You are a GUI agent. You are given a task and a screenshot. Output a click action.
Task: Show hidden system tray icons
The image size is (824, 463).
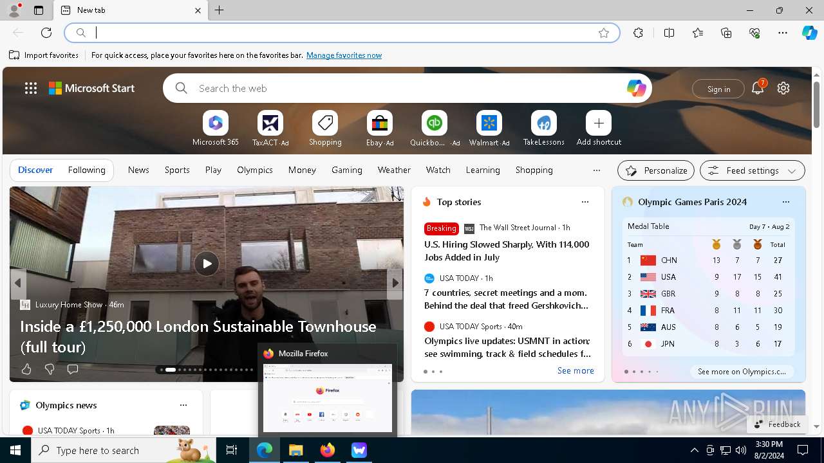click(x=694, y=450)
